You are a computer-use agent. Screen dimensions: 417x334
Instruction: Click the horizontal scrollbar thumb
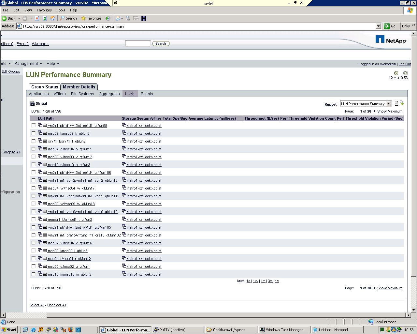pos(227,315)
